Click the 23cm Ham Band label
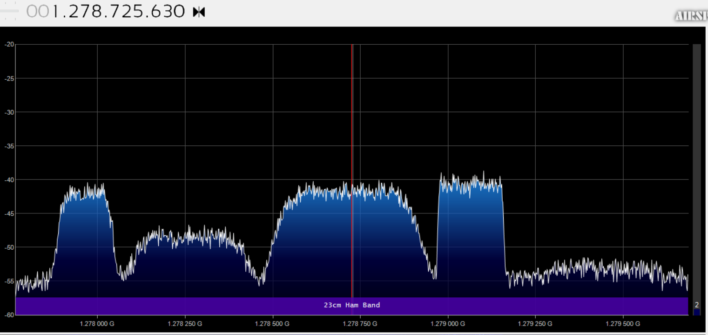Viewport: 708px width, 335px height. pos(351,305)
